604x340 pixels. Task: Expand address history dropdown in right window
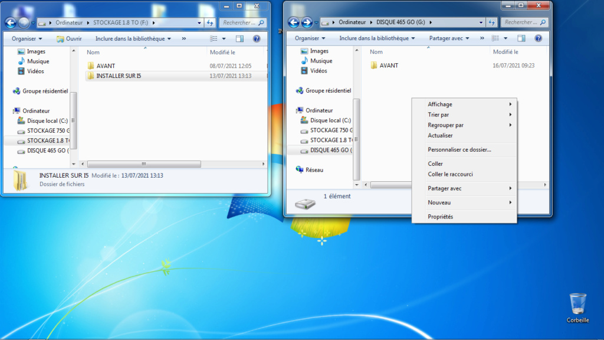pyautogui.click(x=481, y=22)
